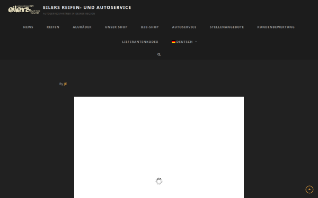Click the Autoservicepartner in deiner Region tagline

click(x=69, y=14)
